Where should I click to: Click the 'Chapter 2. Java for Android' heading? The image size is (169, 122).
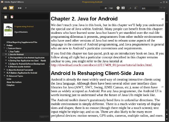[84, 19]
